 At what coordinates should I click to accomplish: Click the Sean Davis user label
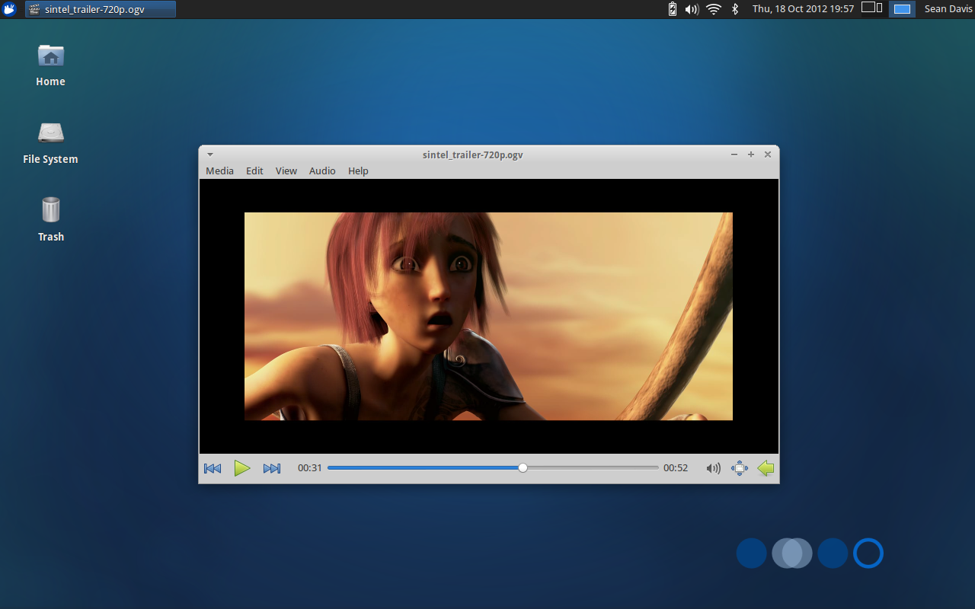(x=948, y=8)
